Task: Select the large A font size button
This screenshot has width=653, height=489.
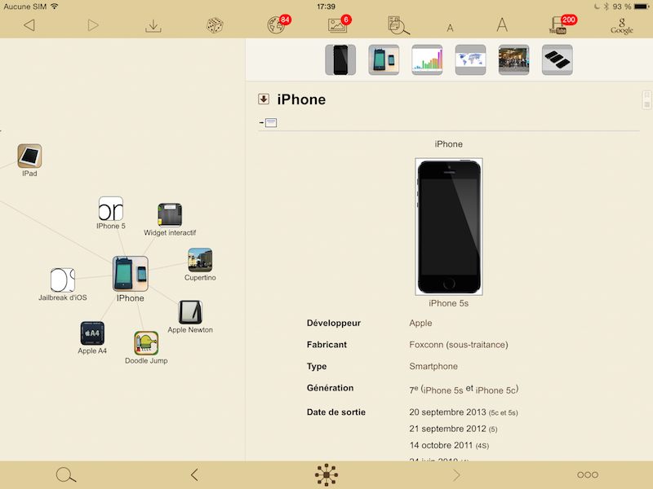Action: (502, 25)
